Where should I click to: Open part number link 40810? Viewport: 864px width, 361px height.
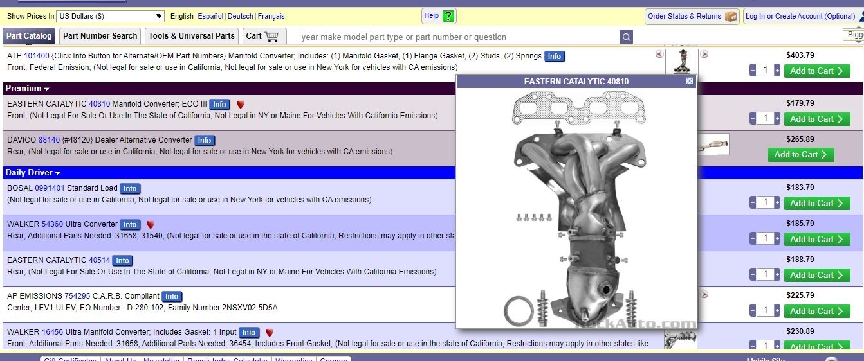pyautogui.click(x=100, y=104)
